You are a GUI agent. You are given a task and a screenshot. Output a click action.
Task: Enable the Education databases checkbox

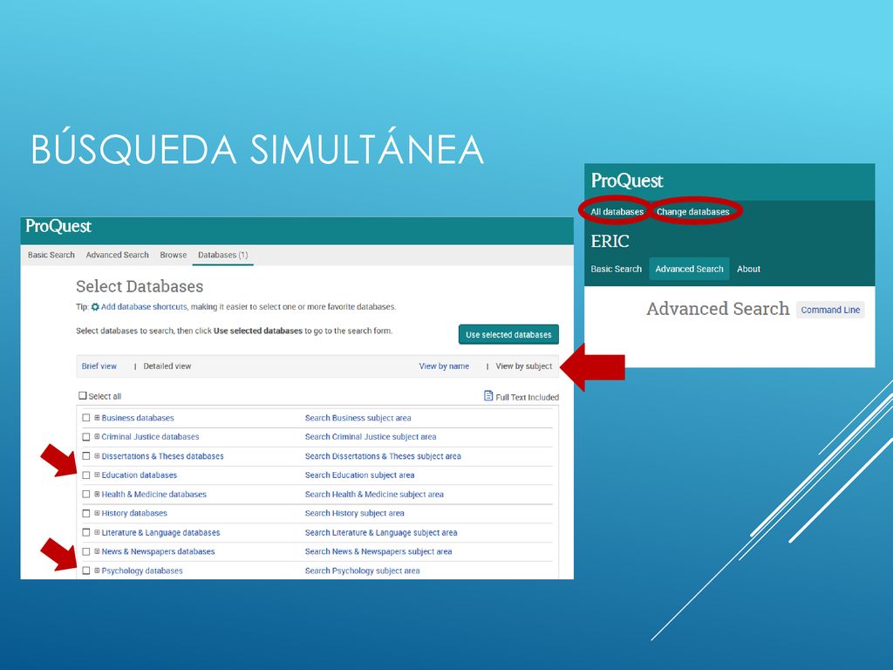click(86, 475)
